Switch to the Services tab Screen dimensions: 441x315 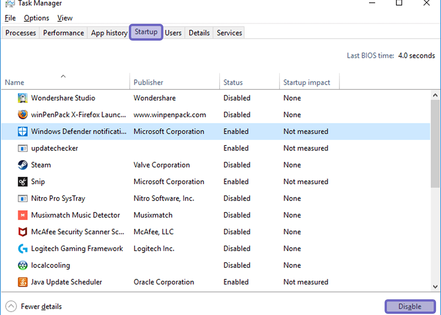click(x=229, y=33)
